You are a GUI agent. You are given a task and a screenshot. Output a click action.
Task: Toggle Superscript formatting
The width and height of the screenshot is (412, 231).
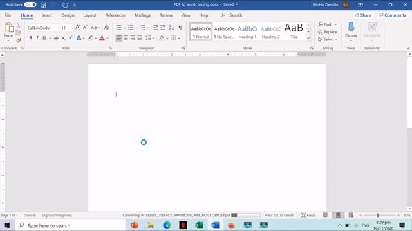70,38
